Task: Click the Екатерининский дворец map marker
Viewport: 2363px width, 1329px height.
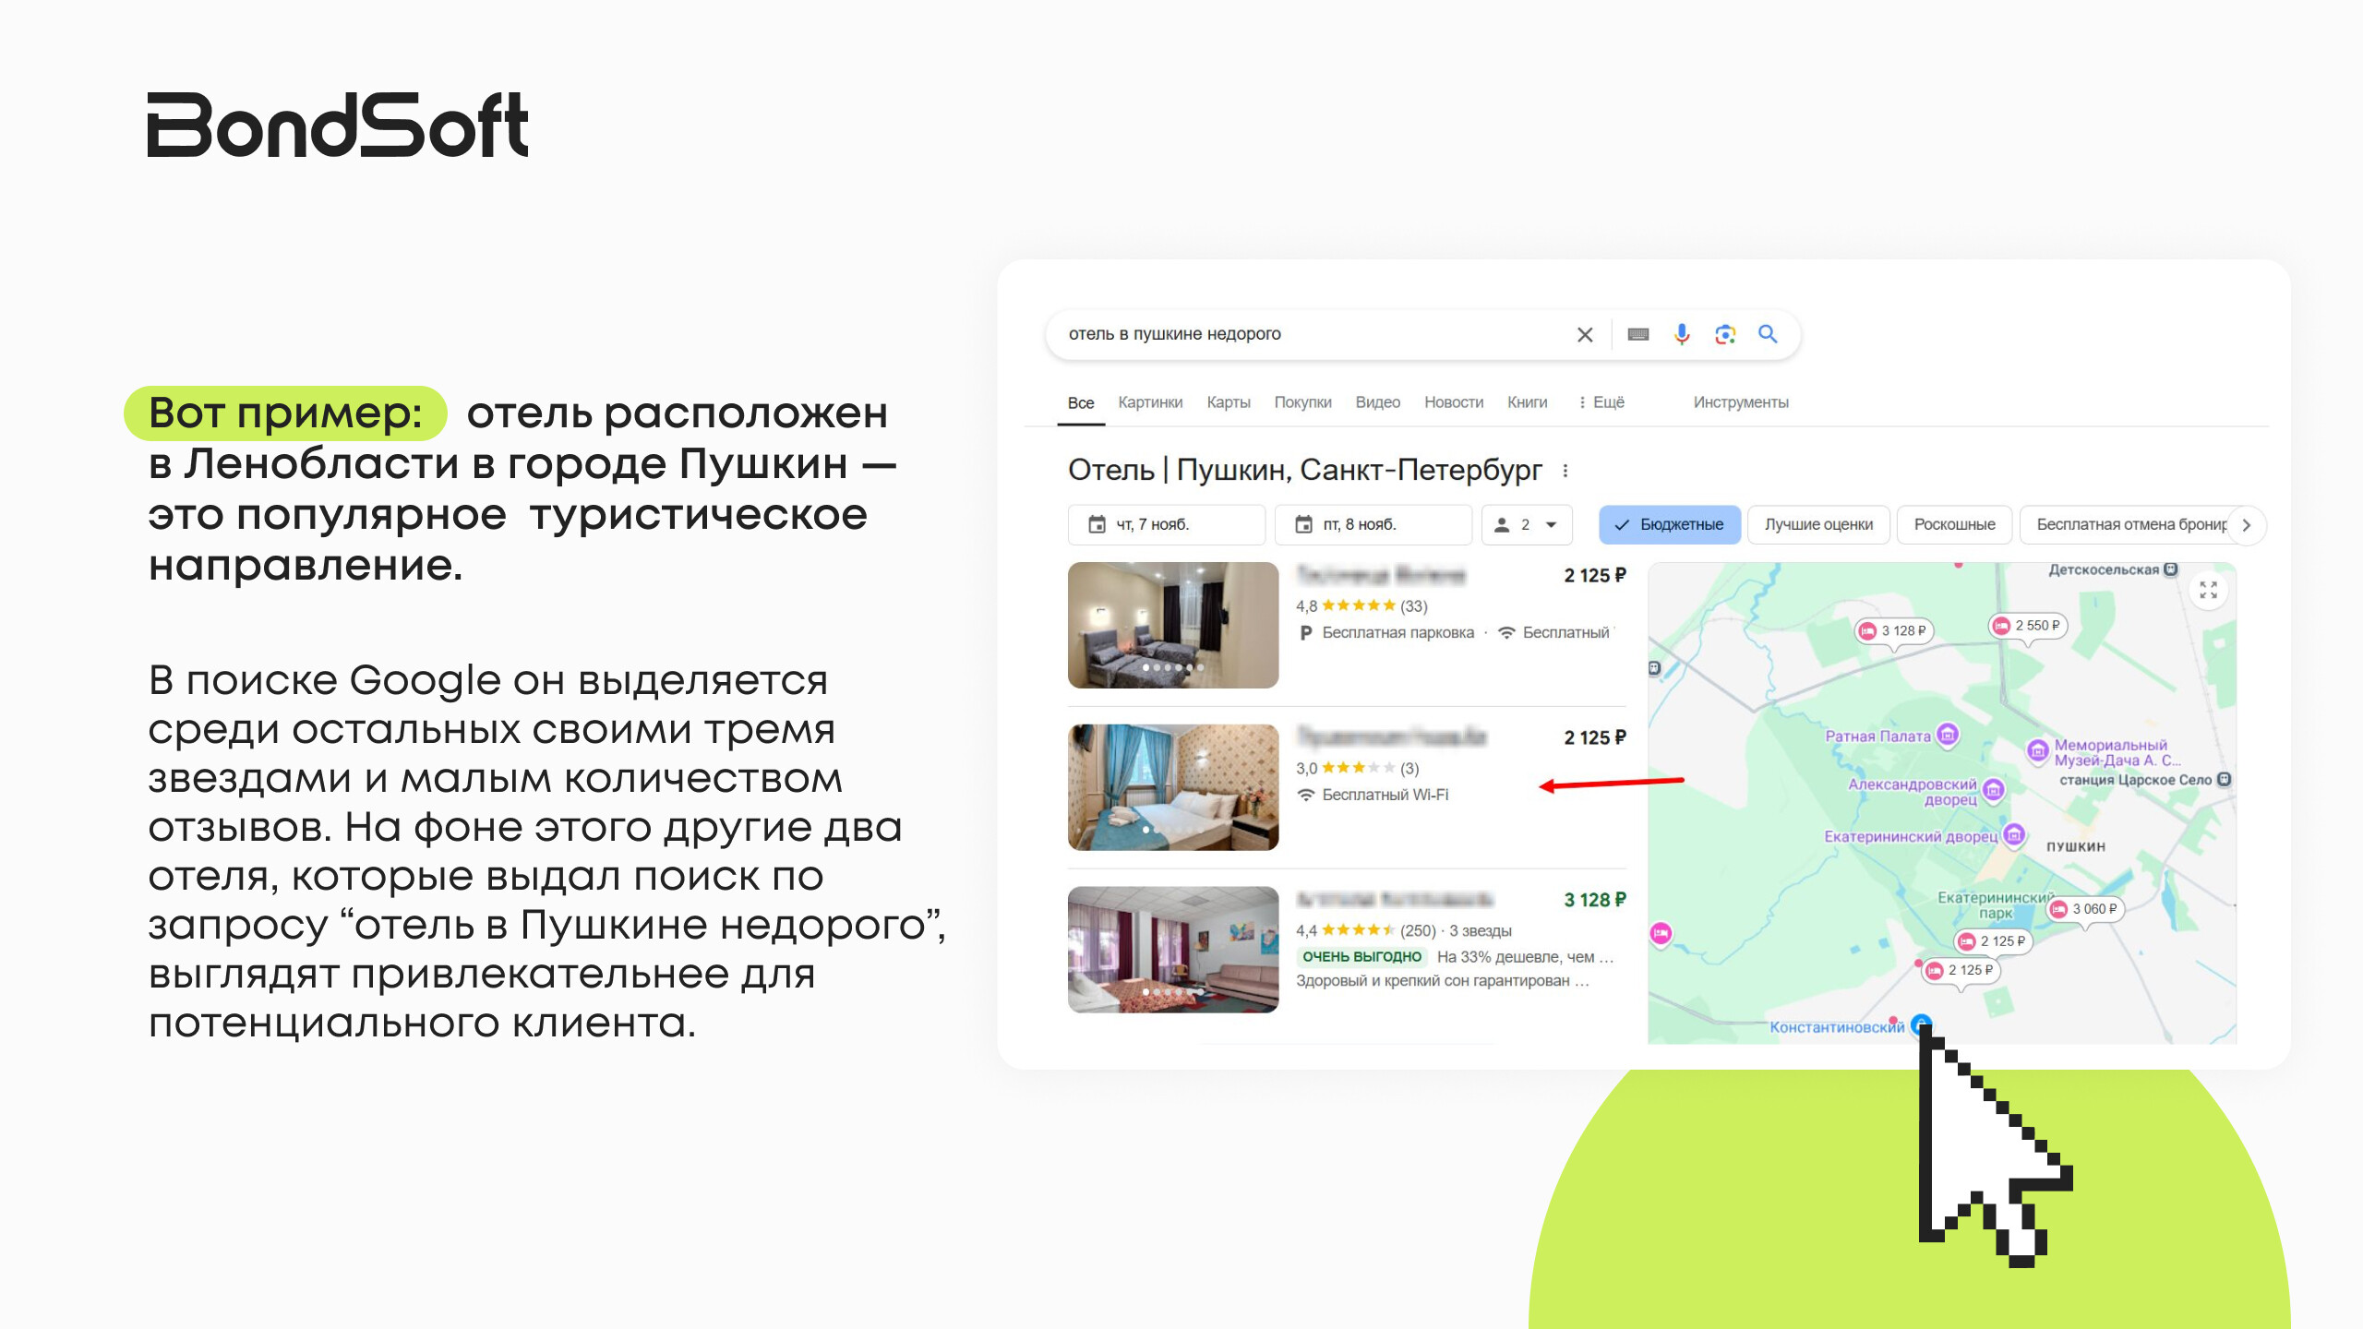Action: pos(2014,835)
